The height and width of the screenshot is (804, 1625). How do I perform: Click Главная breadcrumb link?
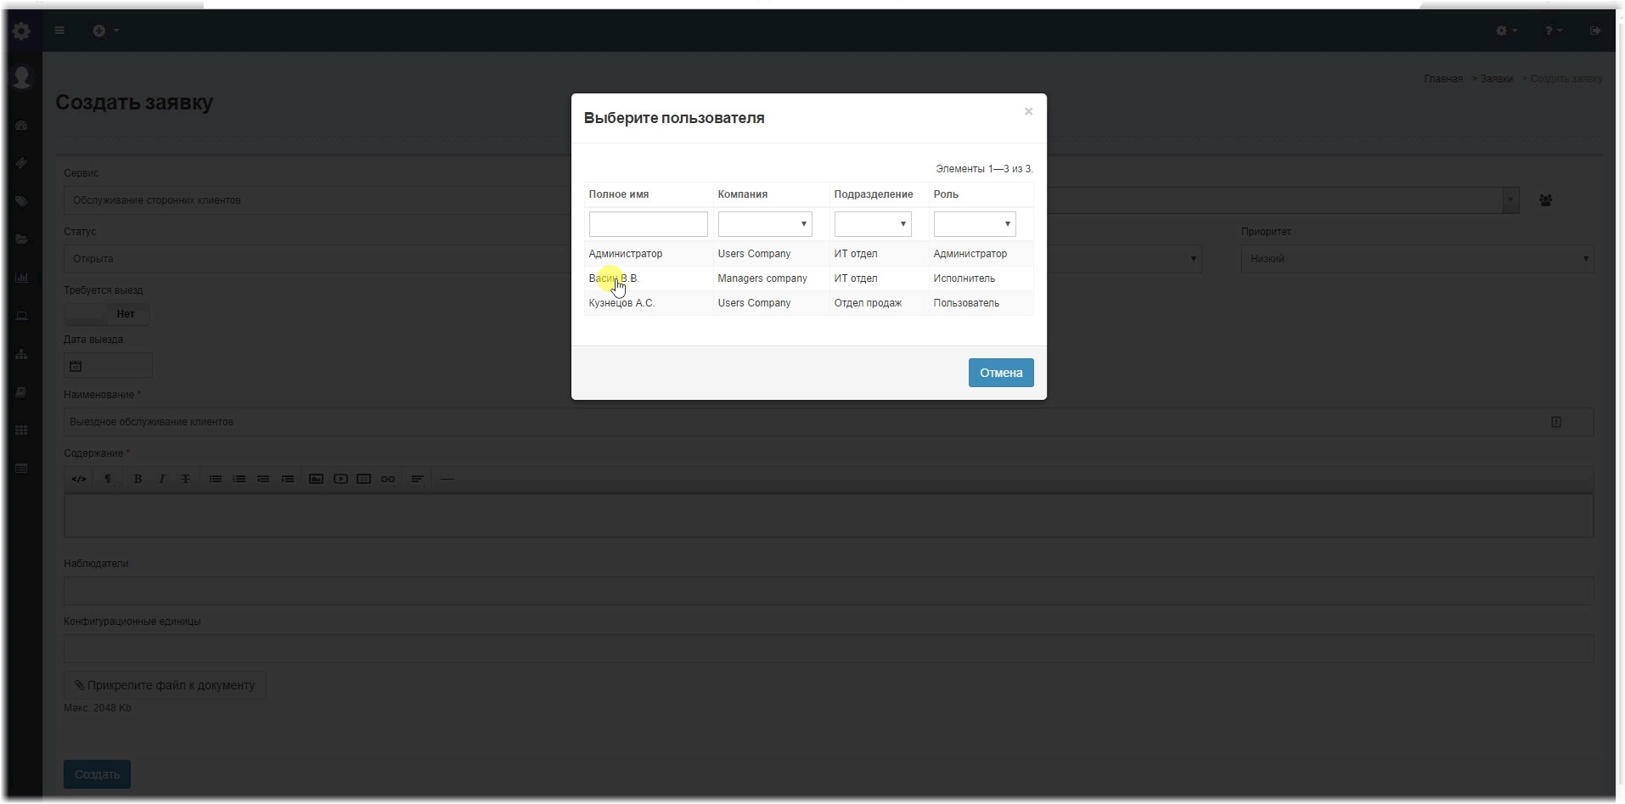click(1442, 79)
